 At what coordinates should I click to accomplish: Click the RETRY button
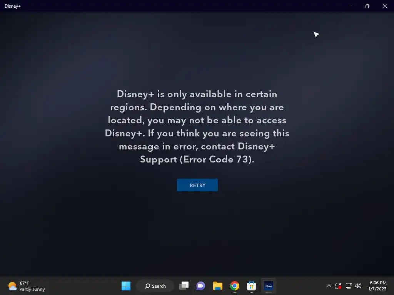[197, 185]
